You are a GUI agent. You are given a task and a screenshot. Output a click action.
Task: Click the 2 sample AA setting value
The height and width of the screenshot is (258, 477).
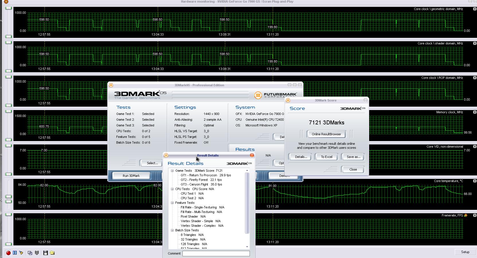click(213, 120)
